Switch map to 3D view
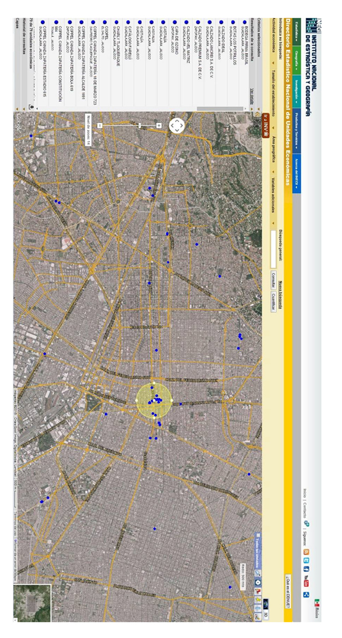 265,614
